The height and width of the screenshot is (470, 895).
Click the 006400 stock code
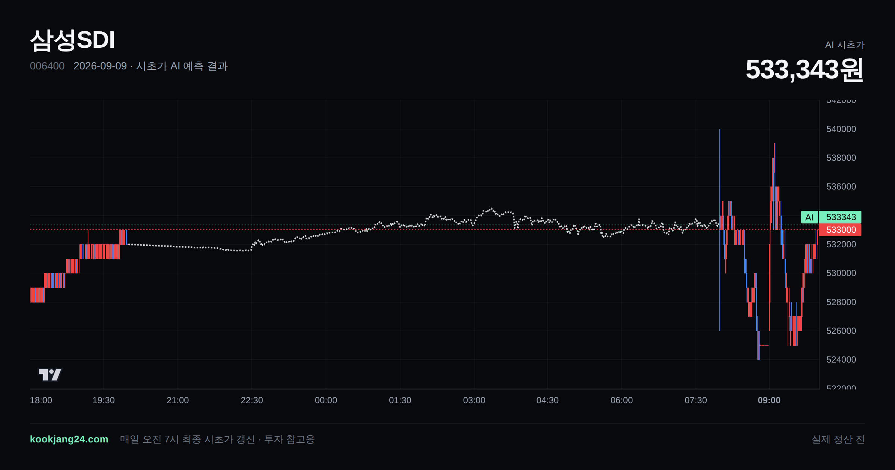point(47,66)
